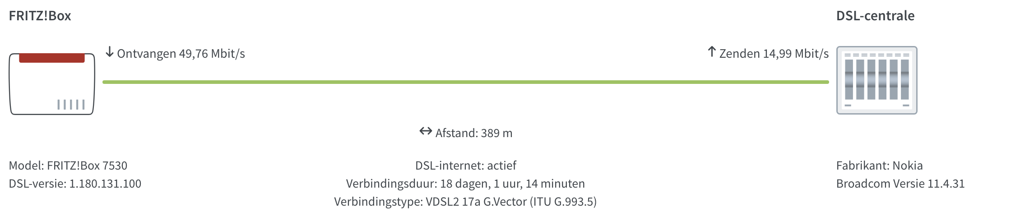Click the downward arrow beside Ontvangen
Screen dimensions: 1011x221
tap(109, 53)
